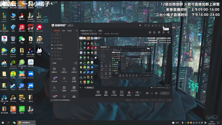
Task: Click the start streaming button
Action: pyautogui.click(x=165, y=93)
